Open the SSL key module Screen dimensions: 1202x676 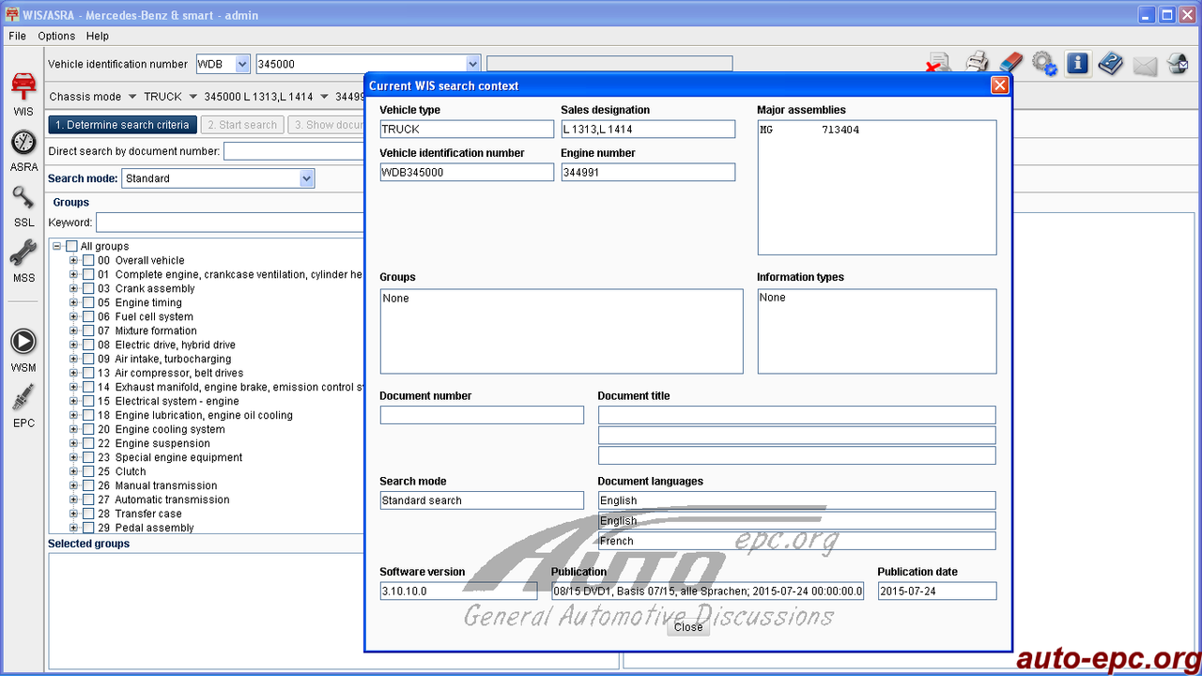pyautogui.click(x=23, y=206)
